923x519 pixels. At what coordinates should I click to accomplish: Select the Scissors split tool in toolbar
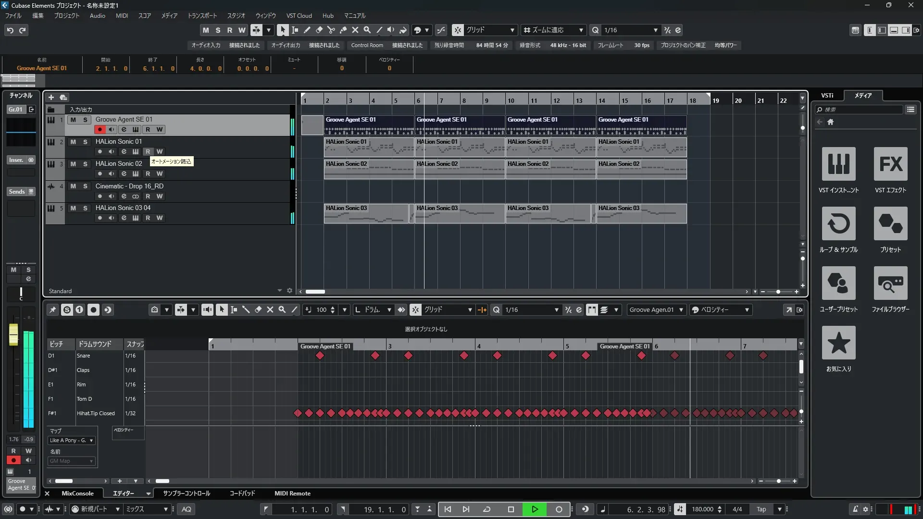(x=331, y=30)
